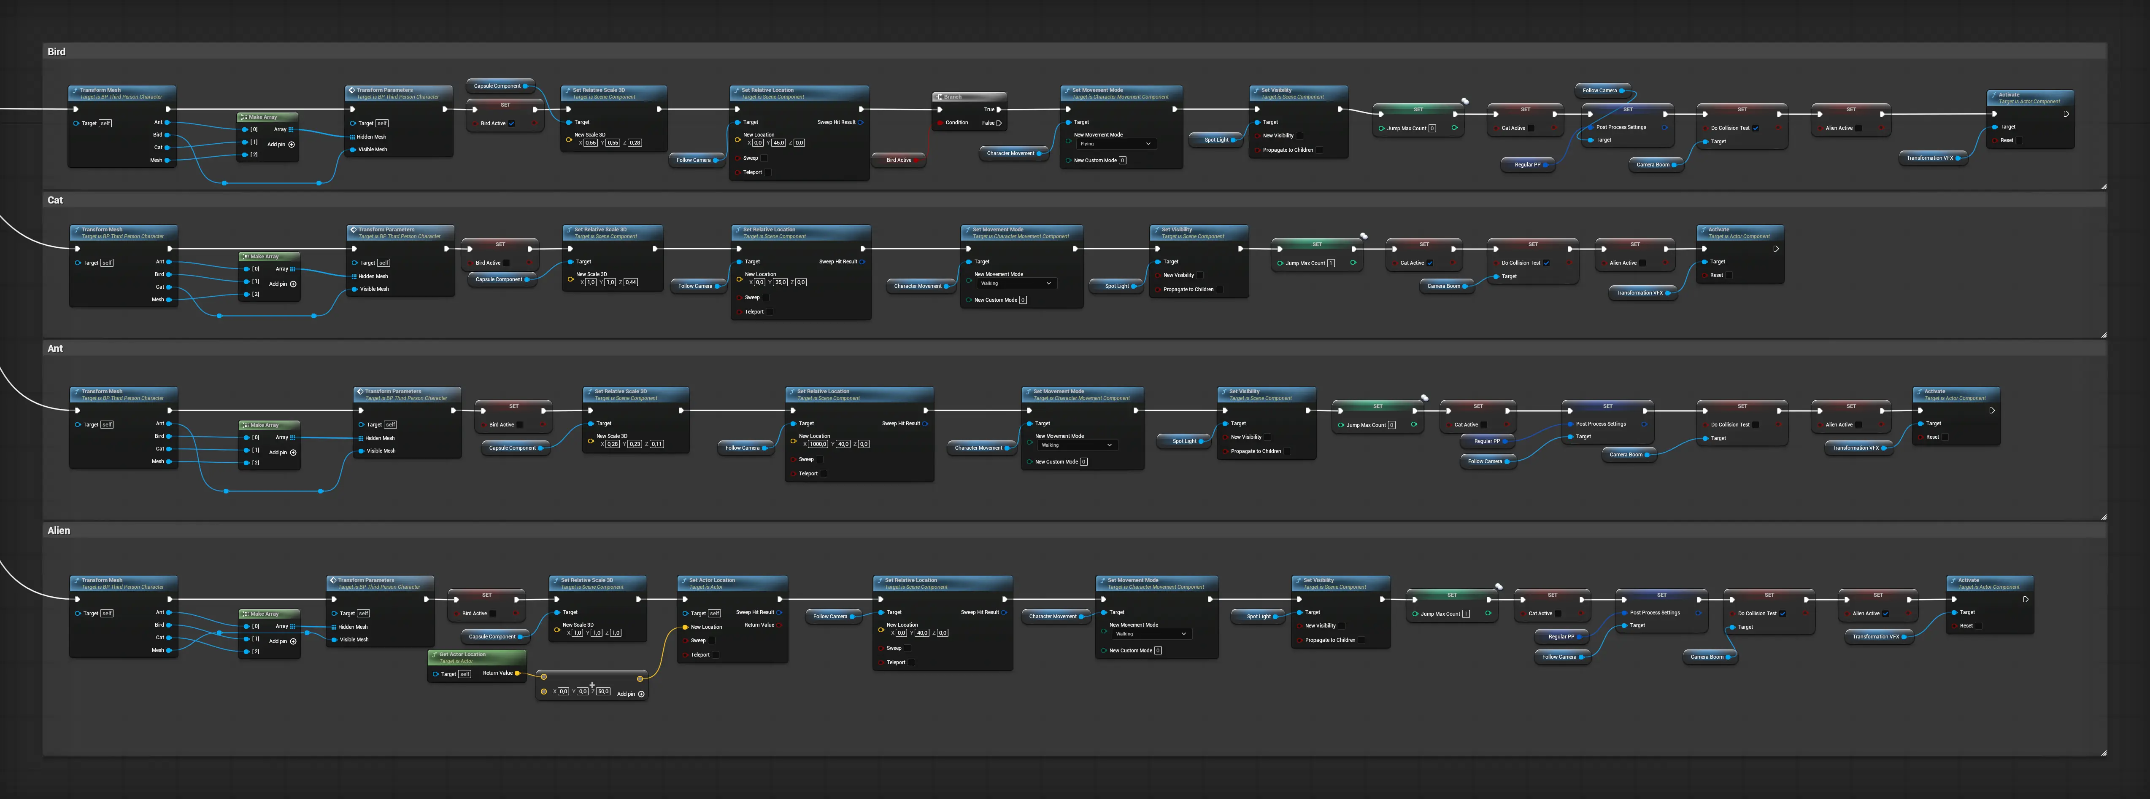Click Jump Max Count value field in Alien section
This screenshot has height=799, width=2150.
pos(1467,614)
